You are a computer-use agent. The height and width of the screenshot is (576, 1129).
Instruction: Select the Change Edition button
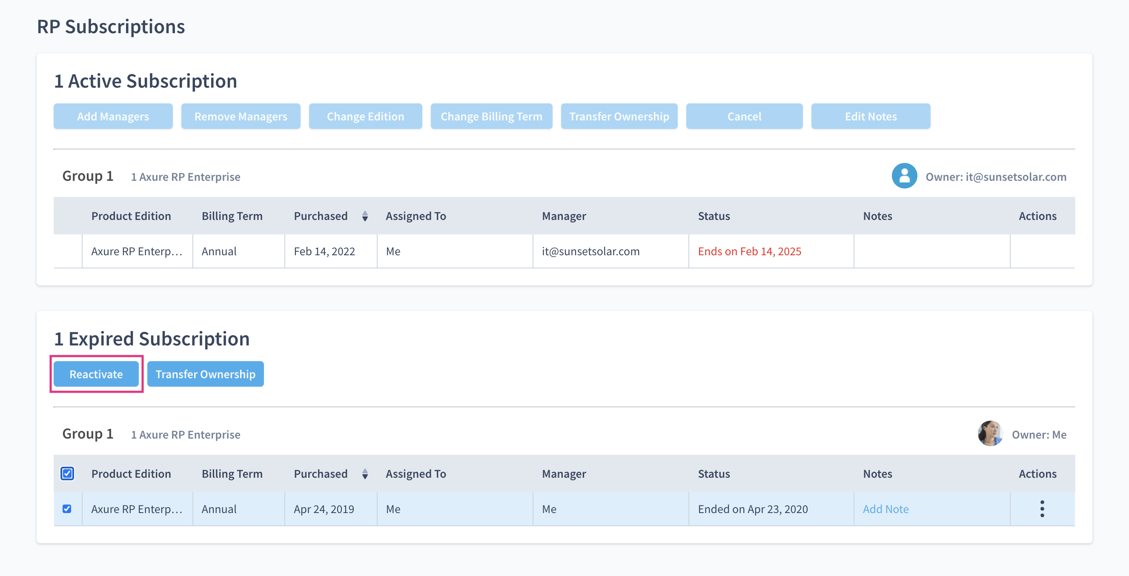click(365, 117)
